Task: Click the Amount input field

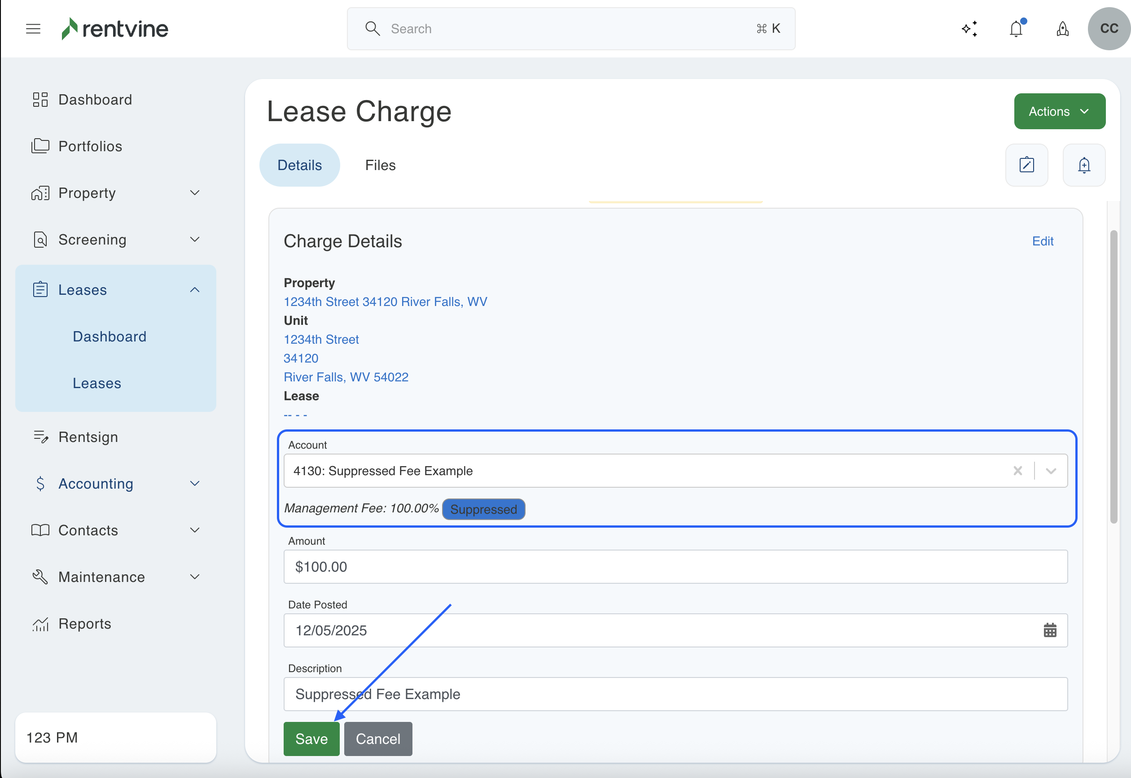Action: point(675,566)
